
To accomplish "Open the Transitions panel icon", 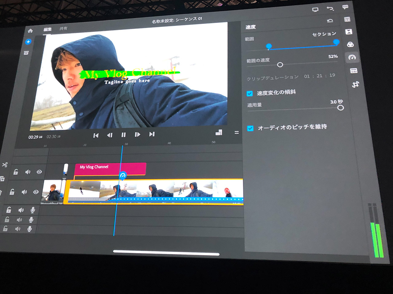I will pos(349,32).
